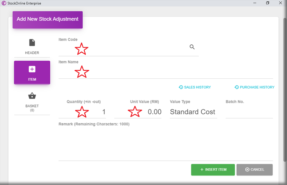287x185 pixels.
Task: View PURCHASE HISTORY for the item
Action: pyautogui.click(x=254, y=87)
